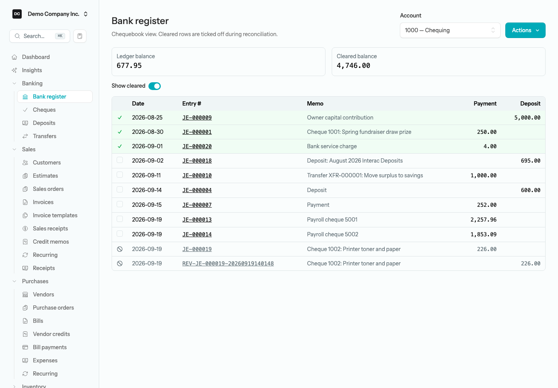Tick the checkbox for Payroll cheque 5002 row
558x388 pixels.
point(120,234)
